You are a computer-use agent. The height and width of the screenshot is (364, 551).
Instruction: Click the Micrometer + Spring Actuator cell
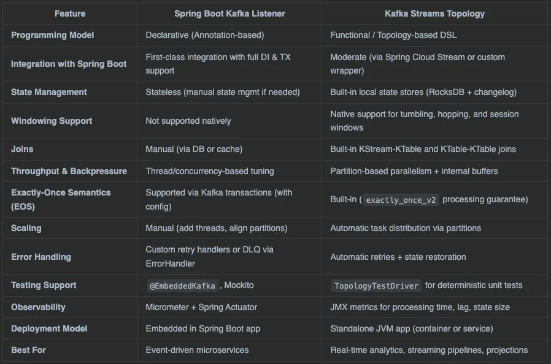(x=201, y=307)
